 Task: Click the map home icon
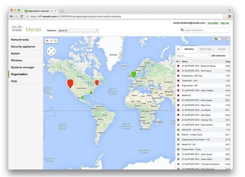point(47,41)
